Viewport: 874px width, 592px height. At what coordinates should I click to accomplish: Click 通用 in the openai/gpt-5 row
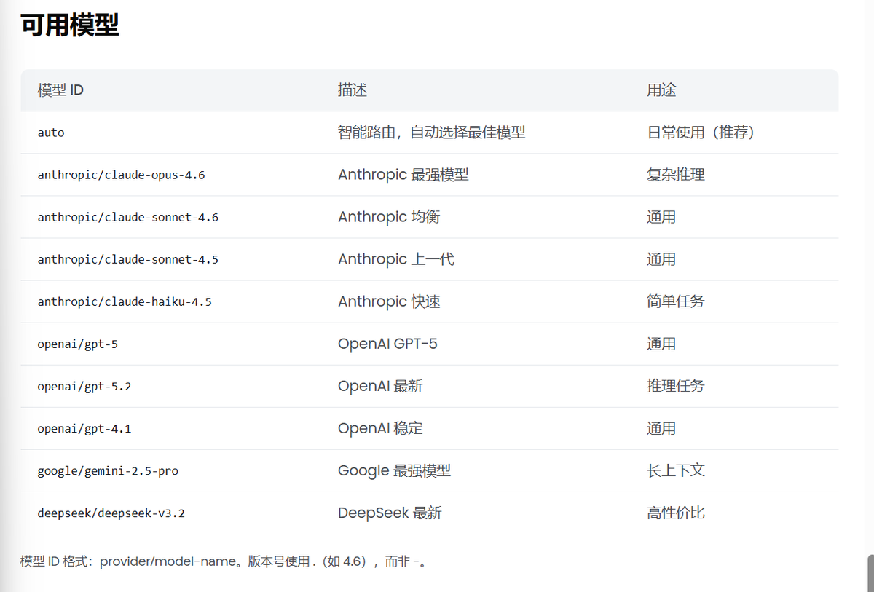[x=661, y=344]
